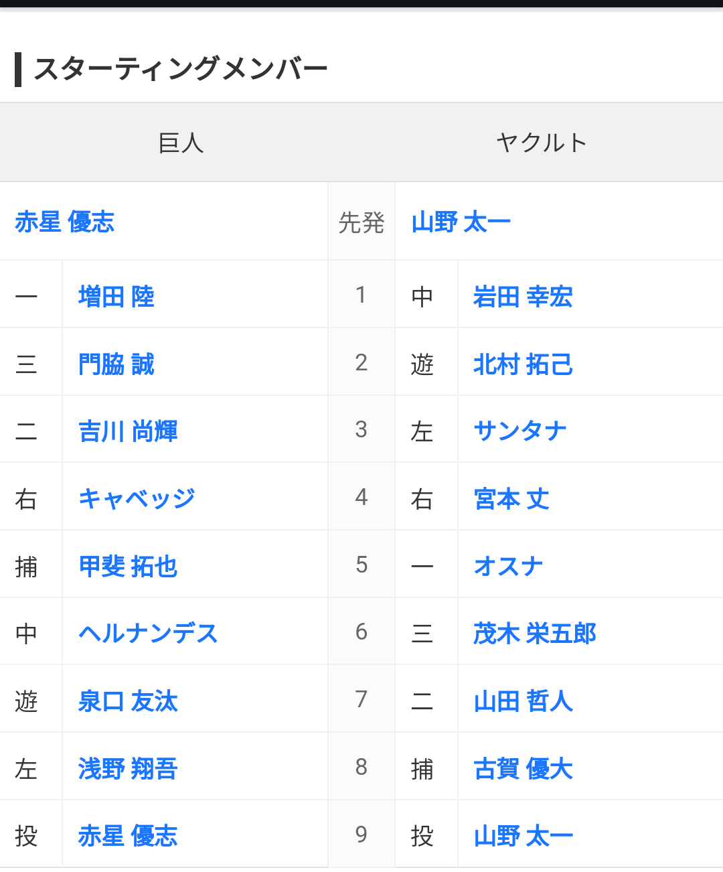Select 宮本 丈 player link
723x872 pixels.
point(511,499)
